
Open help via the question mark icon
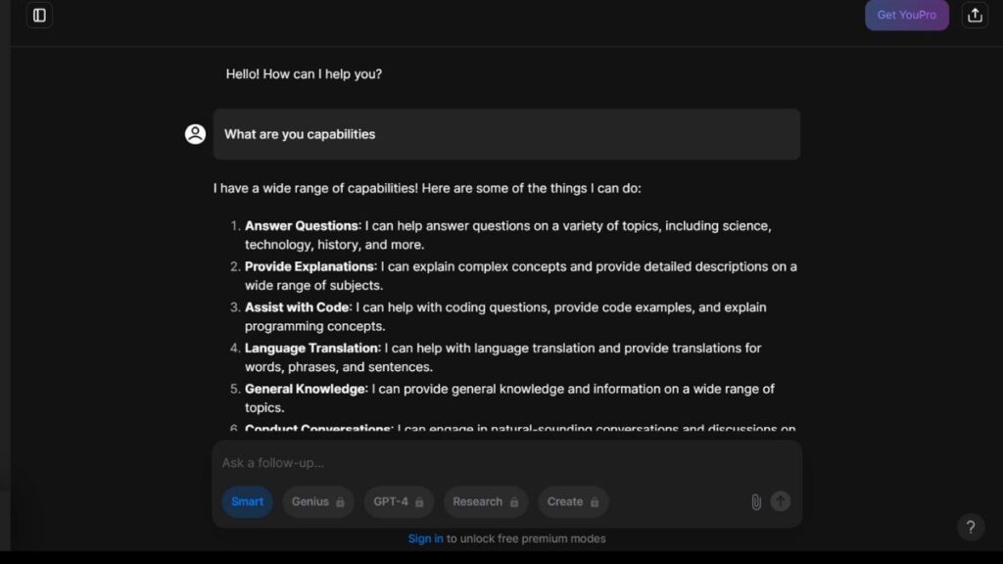click(970, 528)
